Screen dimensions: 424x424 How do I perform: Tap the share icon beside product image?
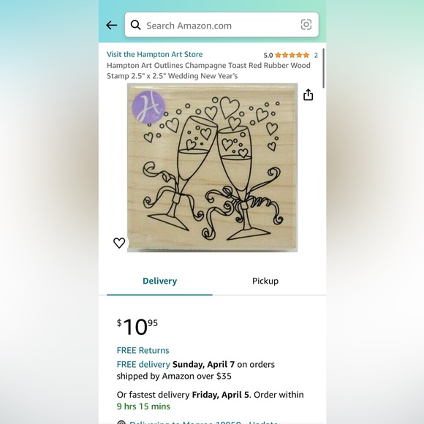308,94
